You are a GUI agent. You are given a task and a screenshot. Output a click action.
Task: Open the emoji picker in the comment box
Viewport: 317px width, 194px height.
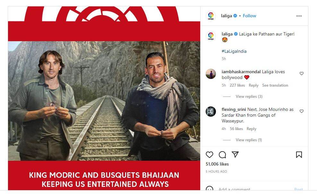[210, 189]
